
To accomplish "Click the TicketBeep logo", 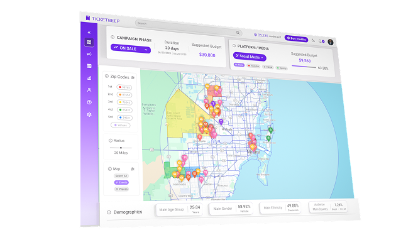I will point(102,19).
